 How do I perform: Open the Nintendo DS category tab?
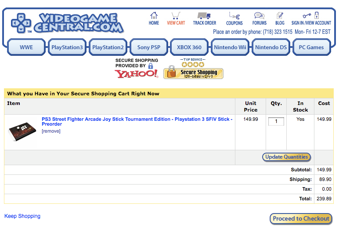[271, 47]
